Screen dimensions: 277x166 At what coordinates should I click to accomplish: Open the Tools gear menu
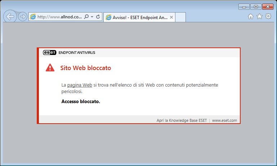click(268, 16)
